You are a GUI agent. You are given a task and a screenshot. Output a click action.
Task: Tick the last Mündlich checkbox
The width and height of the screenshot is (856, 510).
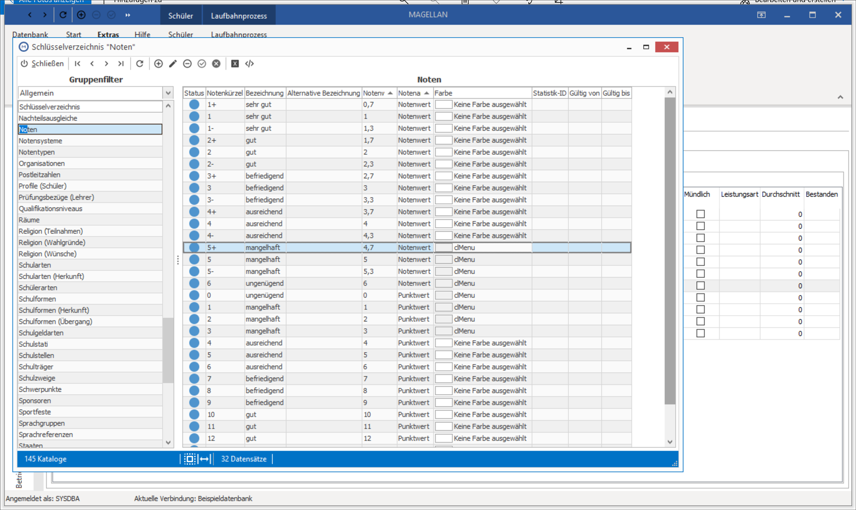[700, 333]
